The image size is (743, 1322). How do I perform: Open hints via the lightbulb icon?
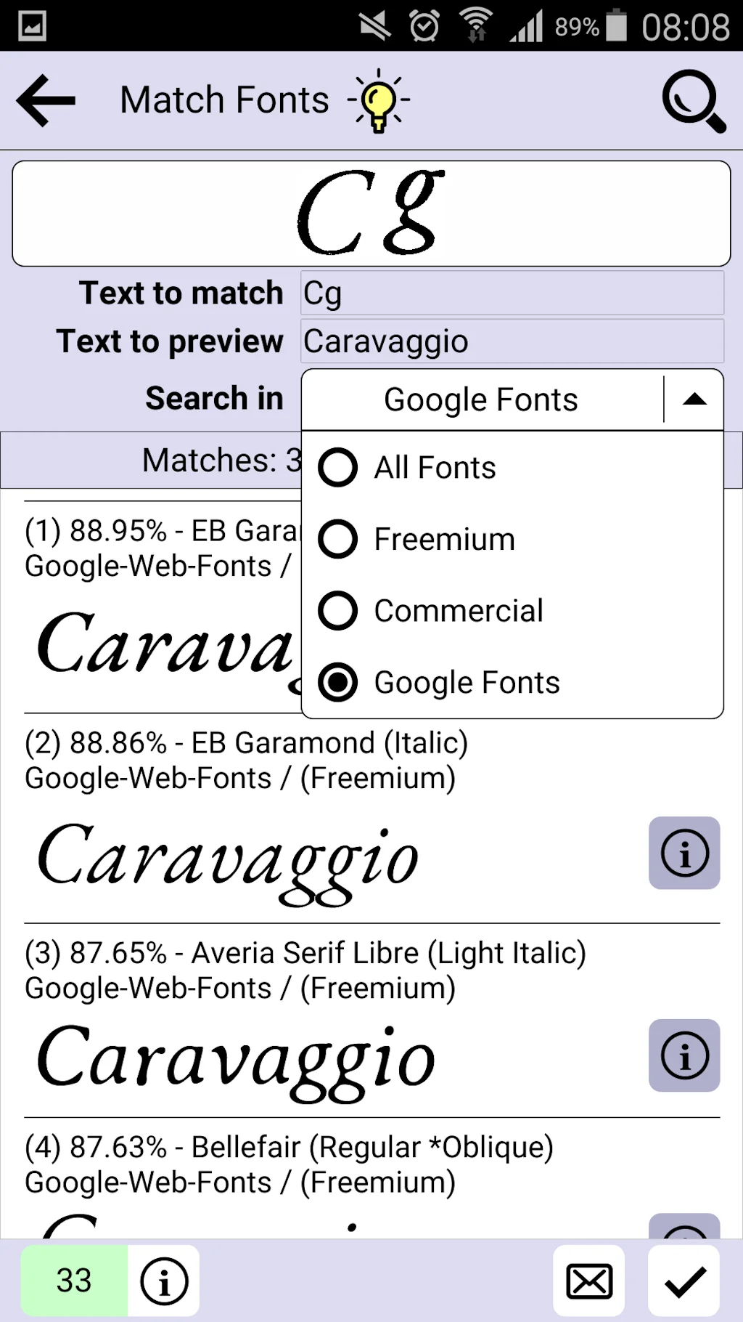tap(377, 102)
